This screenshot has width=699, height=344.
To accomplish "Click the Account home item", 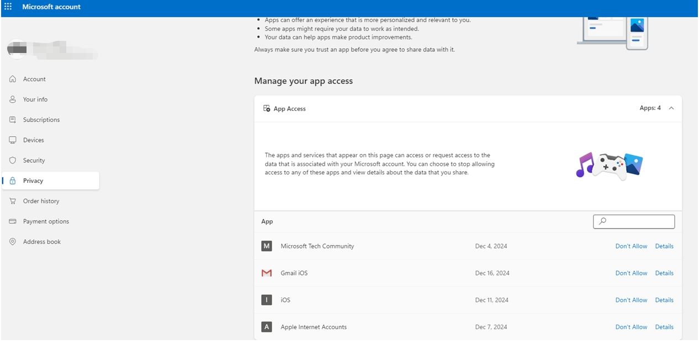I will [33, 79].
